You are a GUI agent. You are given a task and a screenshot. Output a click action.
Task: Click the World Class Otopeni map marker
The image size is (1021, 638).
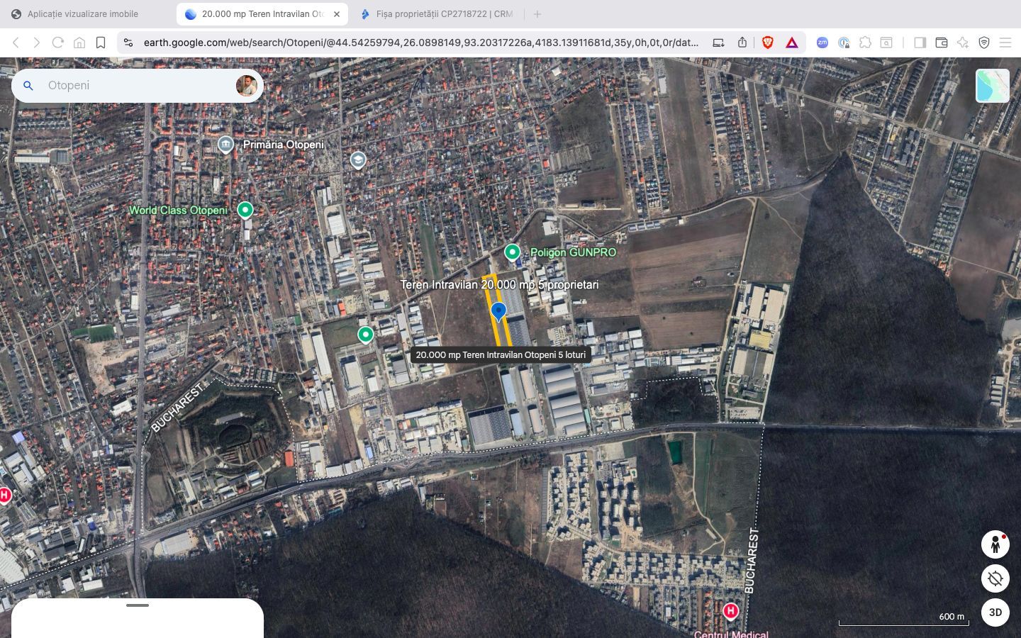click(245, 209)
